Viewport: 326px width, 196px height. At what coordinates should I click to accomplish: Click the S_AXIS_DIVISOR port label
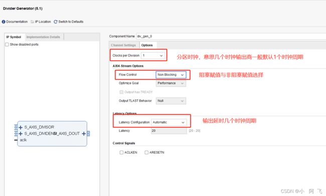tap(39, 127)
